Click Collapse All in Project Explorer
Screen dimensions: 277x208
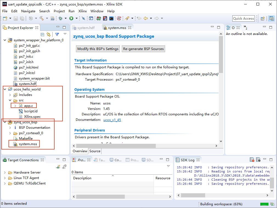pos(43,34)
